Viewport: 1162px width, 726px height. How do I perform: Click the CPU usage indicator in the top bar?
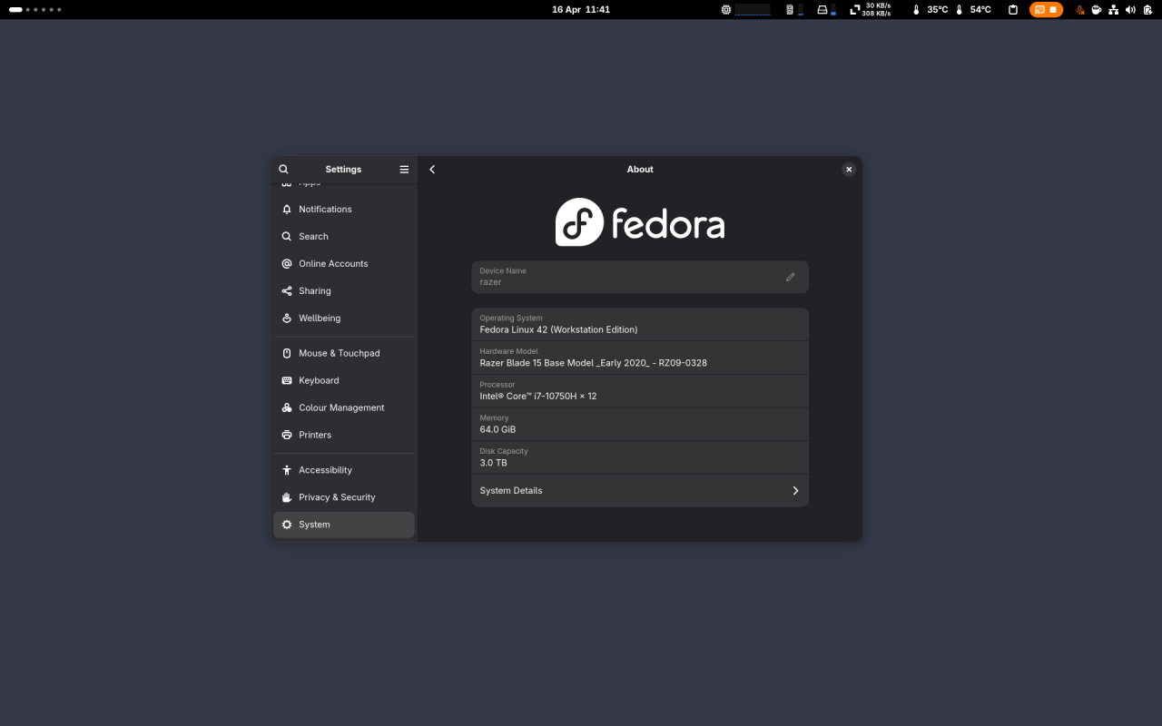coord(726,10)
